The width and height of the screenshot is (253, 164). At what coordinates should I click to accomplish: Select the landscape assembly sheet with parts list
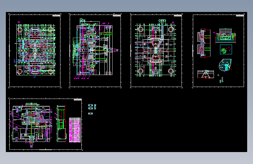(46, 124)
